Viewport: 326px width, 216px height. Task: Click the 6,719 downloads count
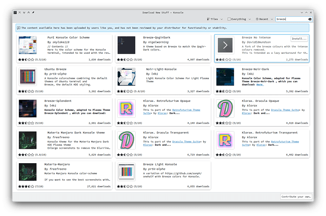pyautogui.click(x=198, y=155)
